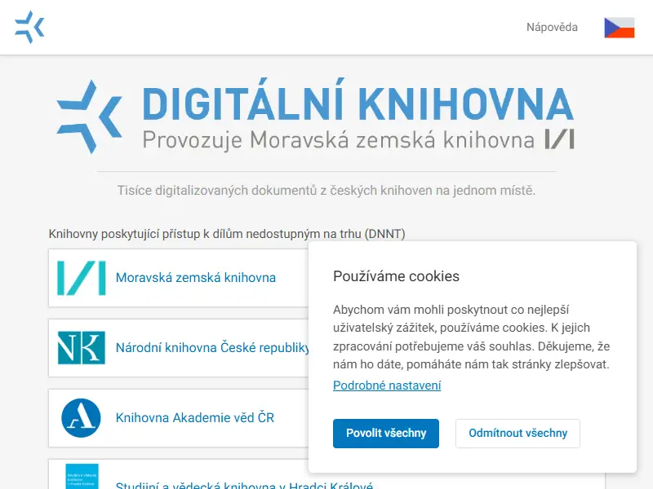The width and height of the screenshot is (653, 489).
Task: Open Národní knihovna České republiky link
Action: [x=212, y=348]
